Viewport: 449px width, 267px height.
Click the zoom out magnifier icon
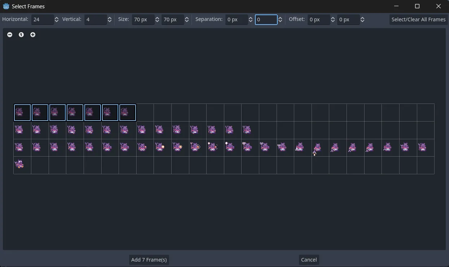point(10,35)
